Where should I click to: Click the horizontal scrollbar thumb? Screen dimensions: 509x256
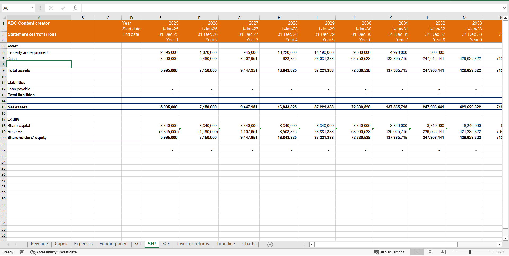386,244
